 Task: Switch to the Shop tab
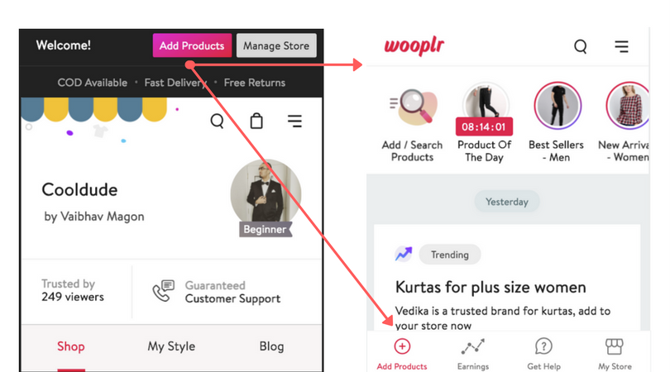(x=71, y=346)
